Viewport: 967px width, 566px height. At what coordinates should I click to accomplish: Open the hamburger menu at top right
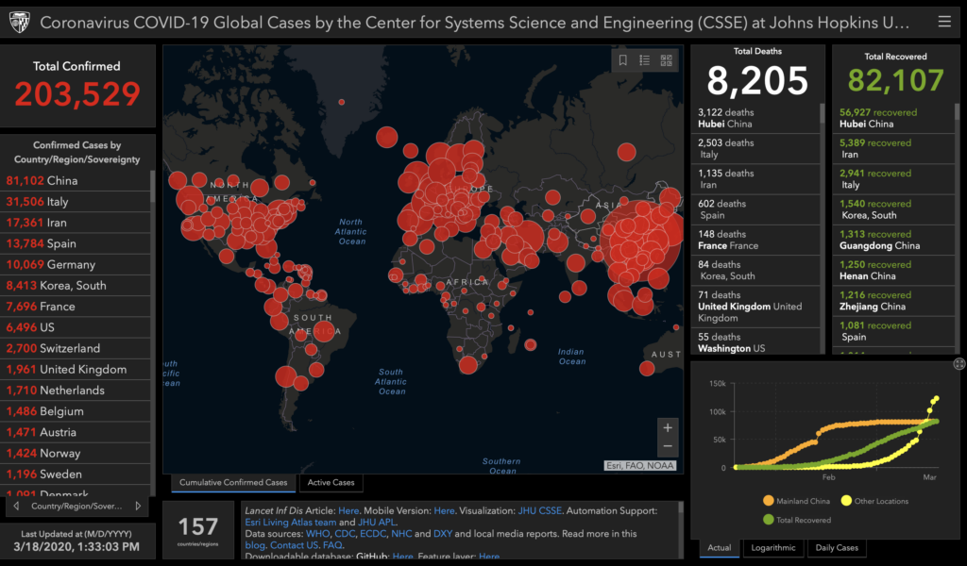944,23
